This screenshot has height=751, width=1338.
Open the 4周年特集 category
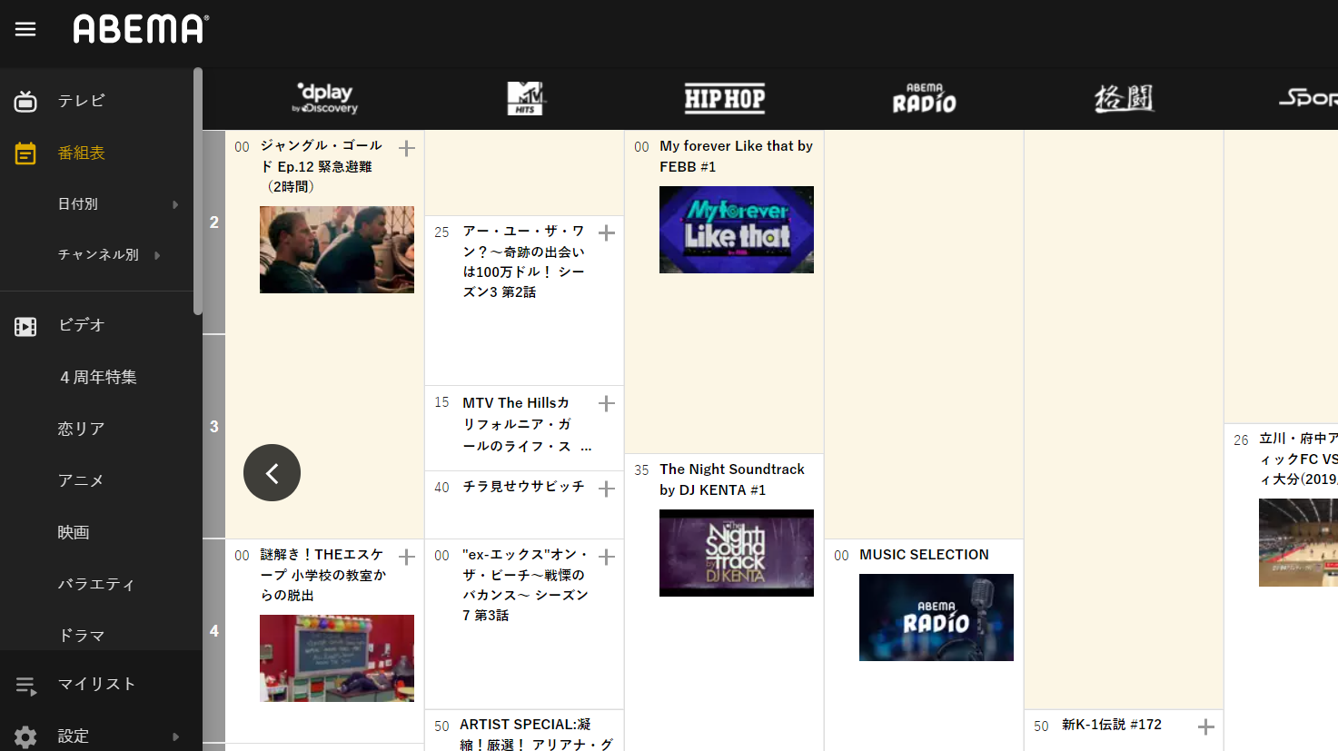pos(98,377)
